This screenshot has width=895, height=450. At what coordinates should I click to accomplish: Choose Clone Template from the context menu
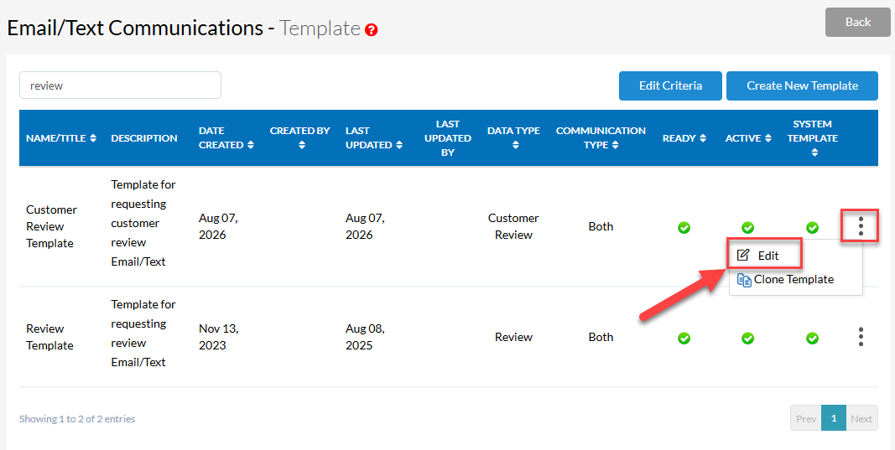click(x=785, y=279)
